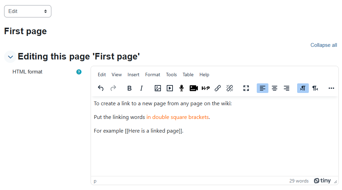Open the multimedia insert tool

point(170,88)
